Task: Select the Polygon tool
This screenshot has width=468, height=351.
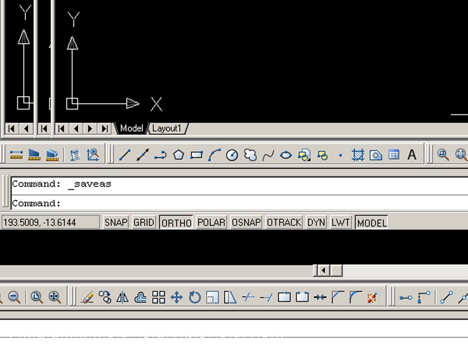Action: [x=179, y=155]
